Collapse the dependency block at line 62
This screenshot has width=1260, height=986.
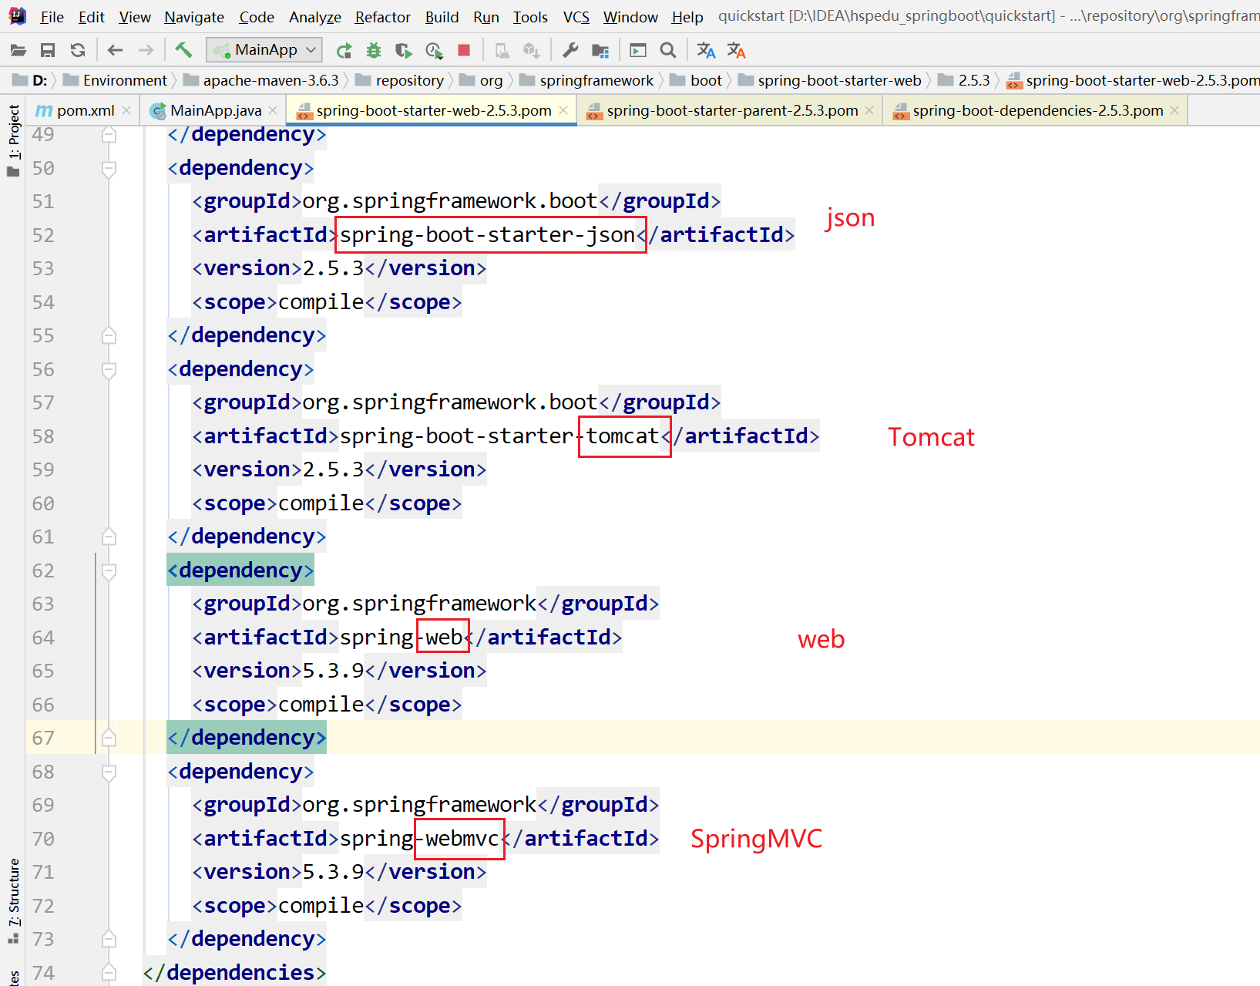pyautogui.click(x=109, y=571)
